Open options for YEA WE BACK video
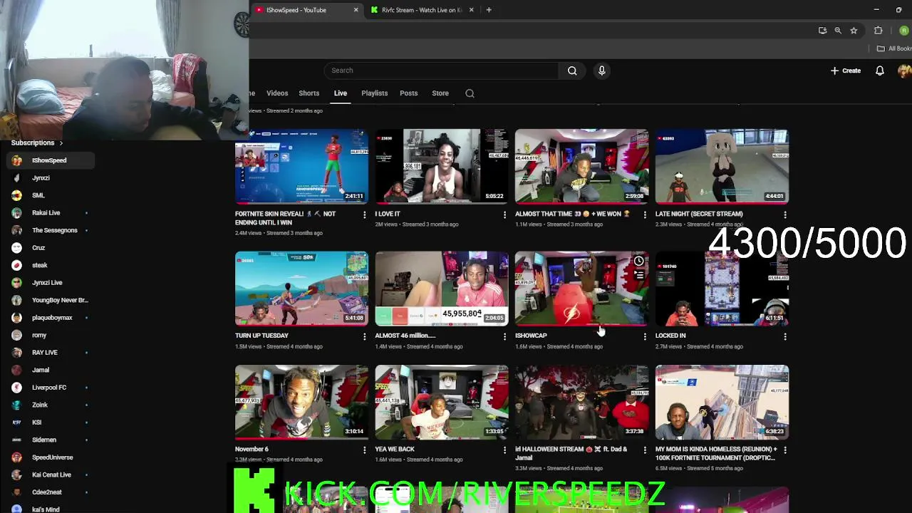This screenshot has height=513, width=912. click(x=504, y=450)
